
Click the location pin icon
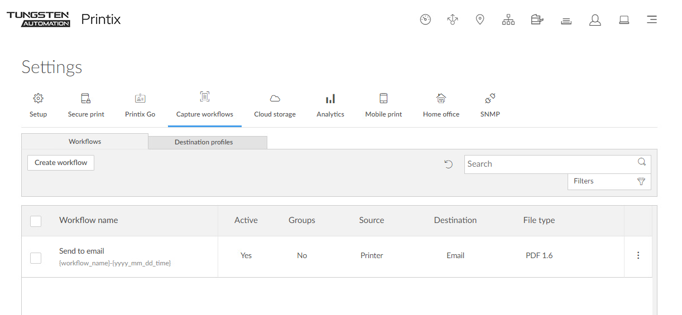(479, 20)
